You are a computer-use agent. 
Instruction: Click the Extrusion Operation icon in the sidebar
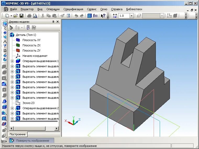(x=4, y=67)
